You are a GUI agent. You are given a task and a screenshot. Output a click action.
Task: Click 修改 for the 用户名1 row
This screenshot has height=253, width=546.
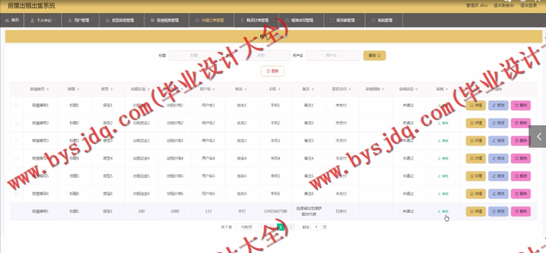(498, 105)
